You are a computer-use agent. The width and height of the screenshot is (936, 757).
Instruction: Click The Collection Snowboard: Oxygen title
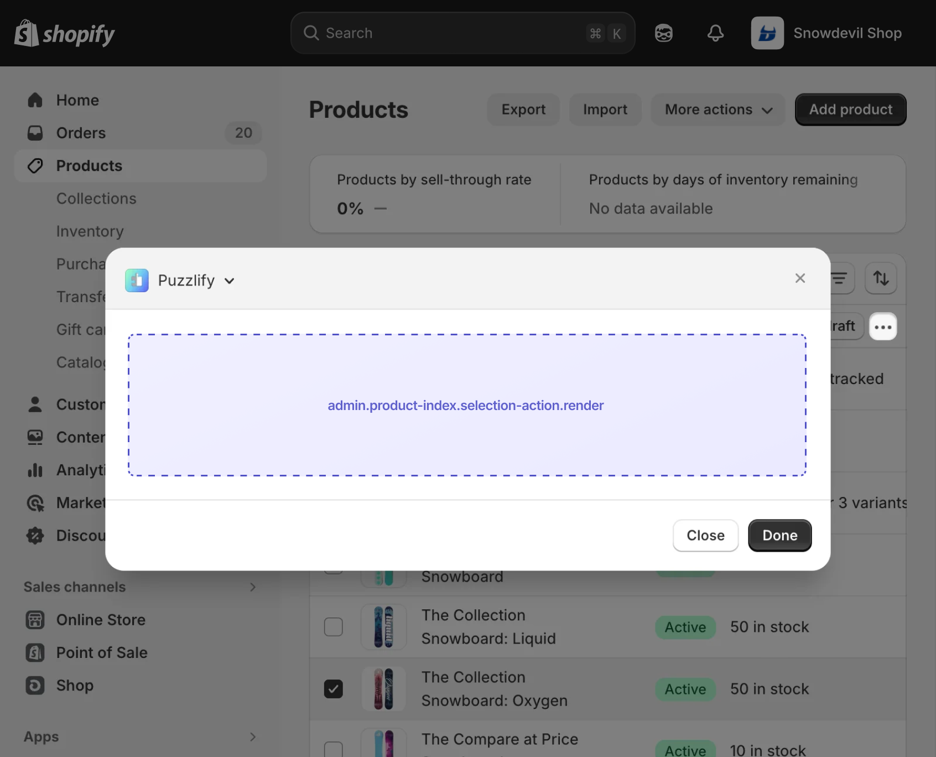coord(494,689)
